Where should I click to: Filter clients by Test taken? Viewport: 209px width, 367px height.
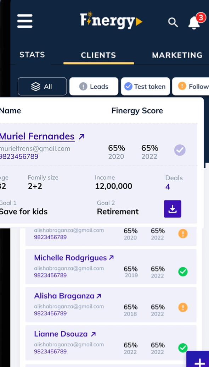click(145, 86)
